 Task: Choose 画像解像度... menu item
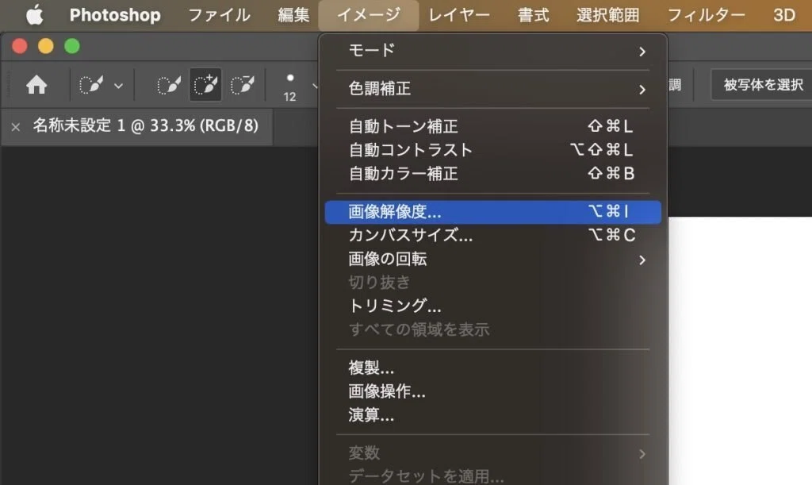[492, 212]
